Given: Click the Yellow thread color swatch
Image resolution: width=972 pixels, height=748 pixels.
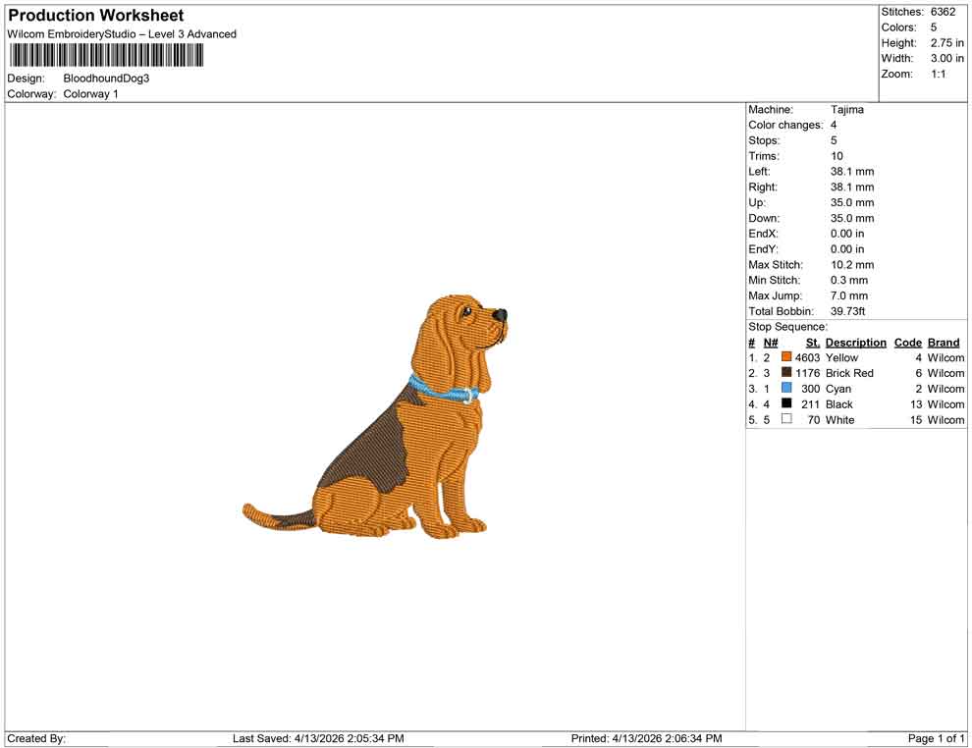Looking at the screenshot, I should [x=784, y=357].
